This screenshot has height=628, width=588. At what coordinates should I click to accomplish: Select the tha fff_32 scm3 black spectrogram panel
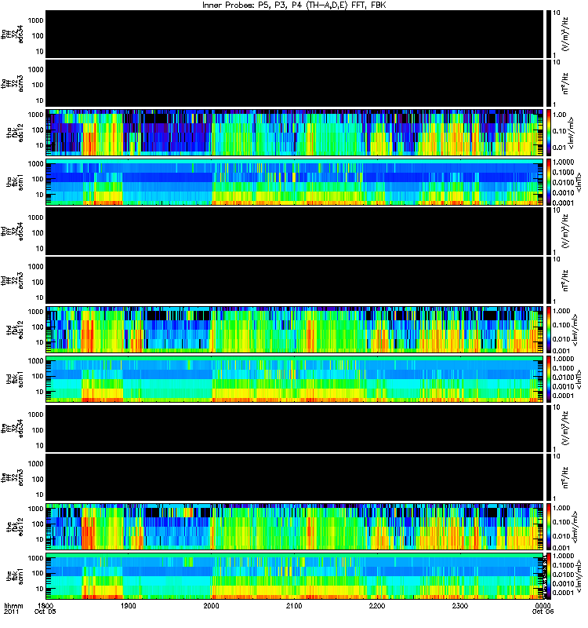coord(295,83)
